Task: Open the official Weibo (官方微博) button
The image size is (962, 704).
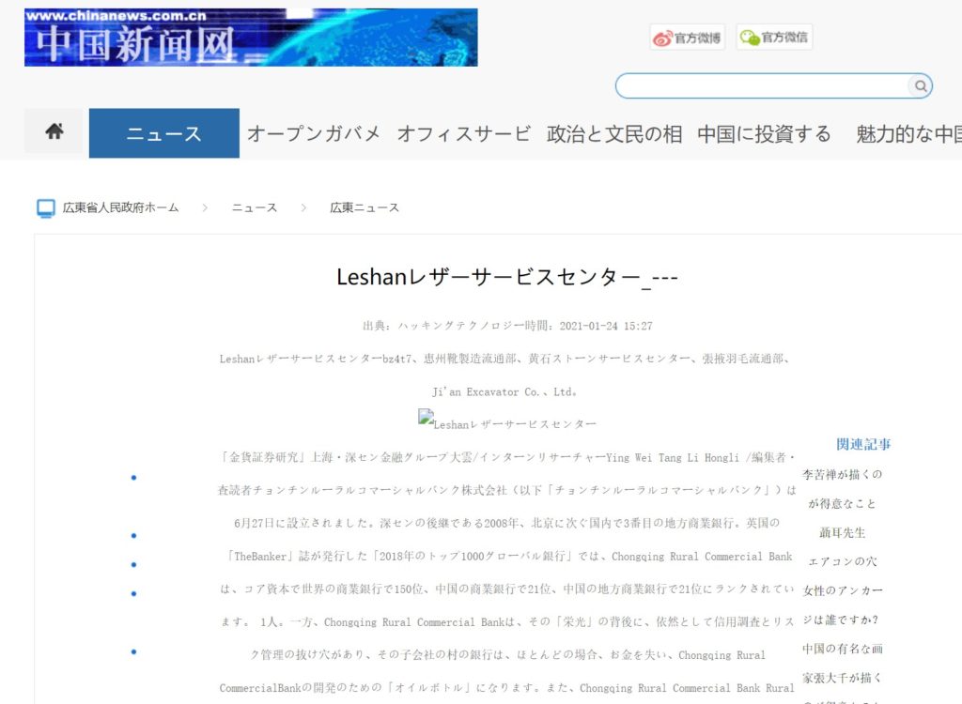Action: pos(688,38)
